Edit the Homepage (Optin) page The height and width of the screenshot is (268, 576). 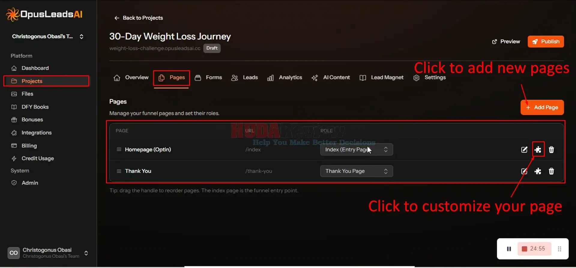(x=524, y=150)
